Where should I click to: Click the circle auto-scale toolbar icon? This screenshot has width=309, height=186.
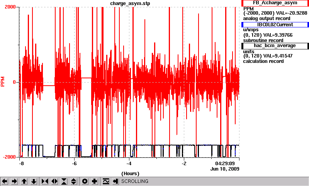85,181
